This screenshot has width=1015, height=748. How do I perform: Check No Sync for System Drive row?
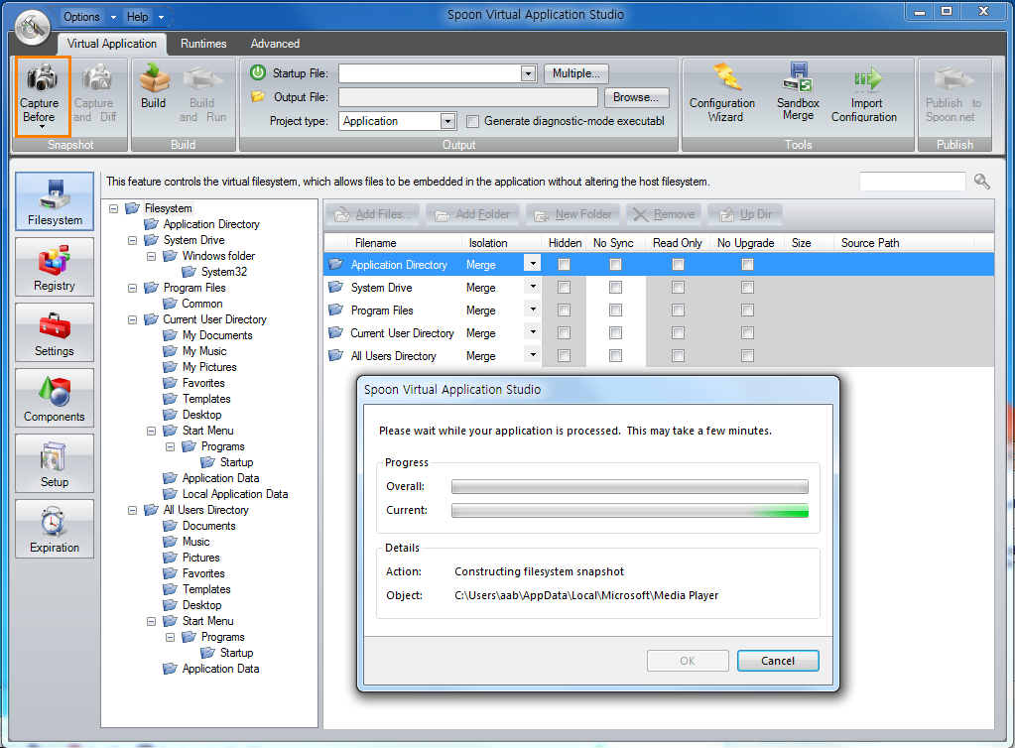click(x=615, y=288)
